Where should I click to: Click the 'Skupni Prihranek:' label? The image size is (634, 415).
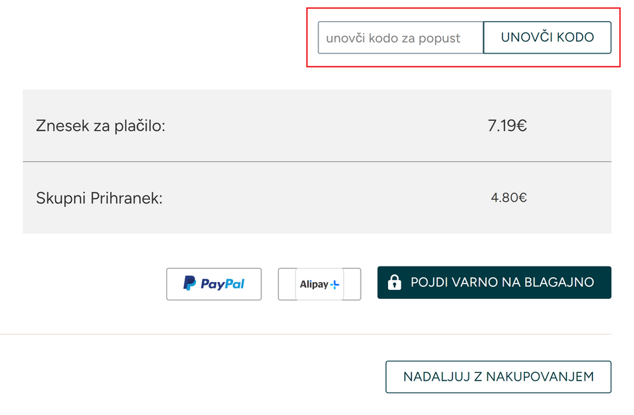tap(99, 198)
